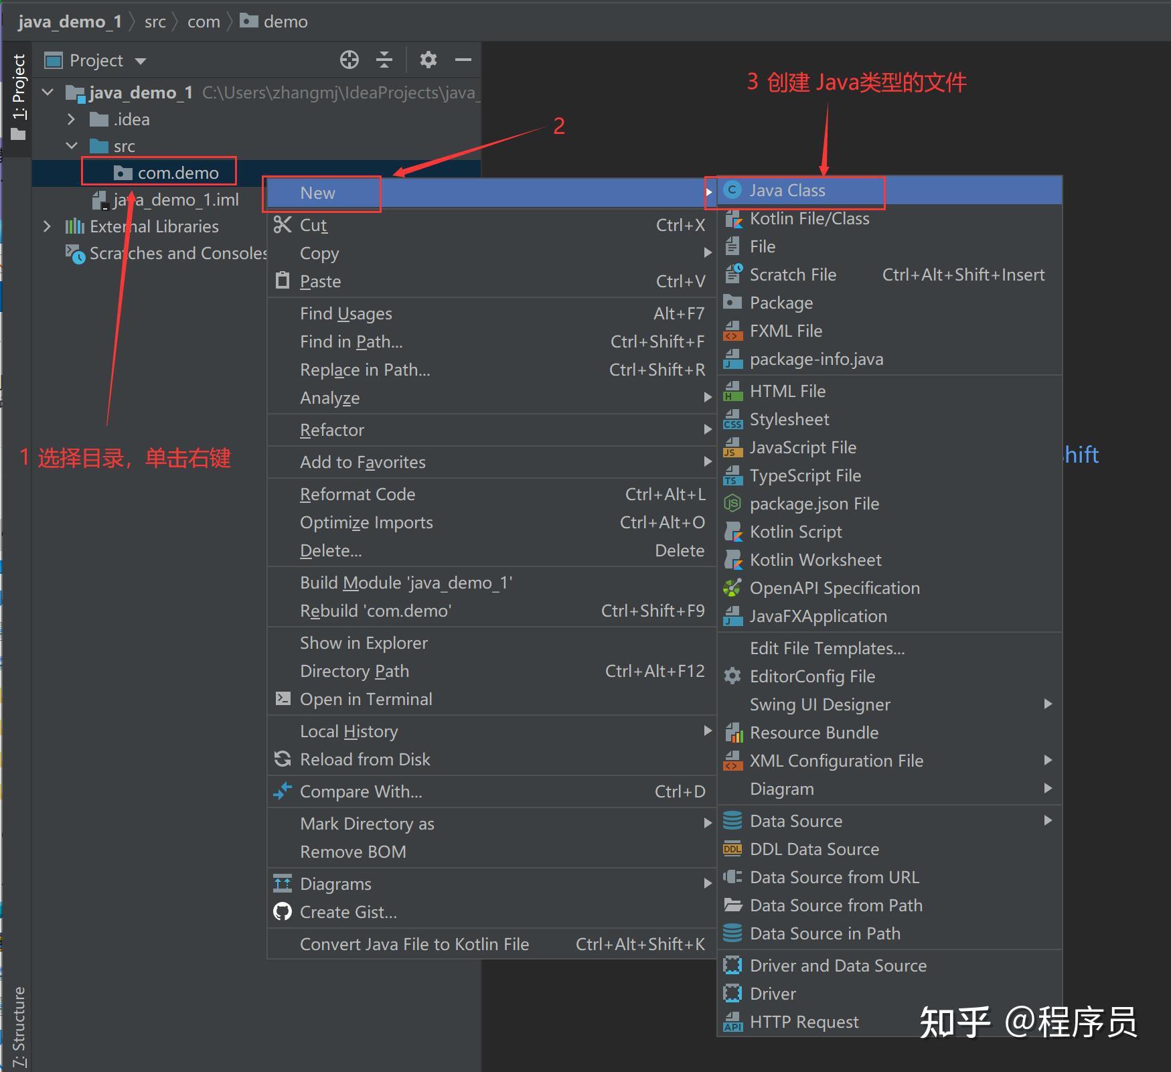Viewport: 1171px width, 1072px height.
Task: Expand the Swing UI Designer submenu arrow
Action: (x=1048, y=704)
